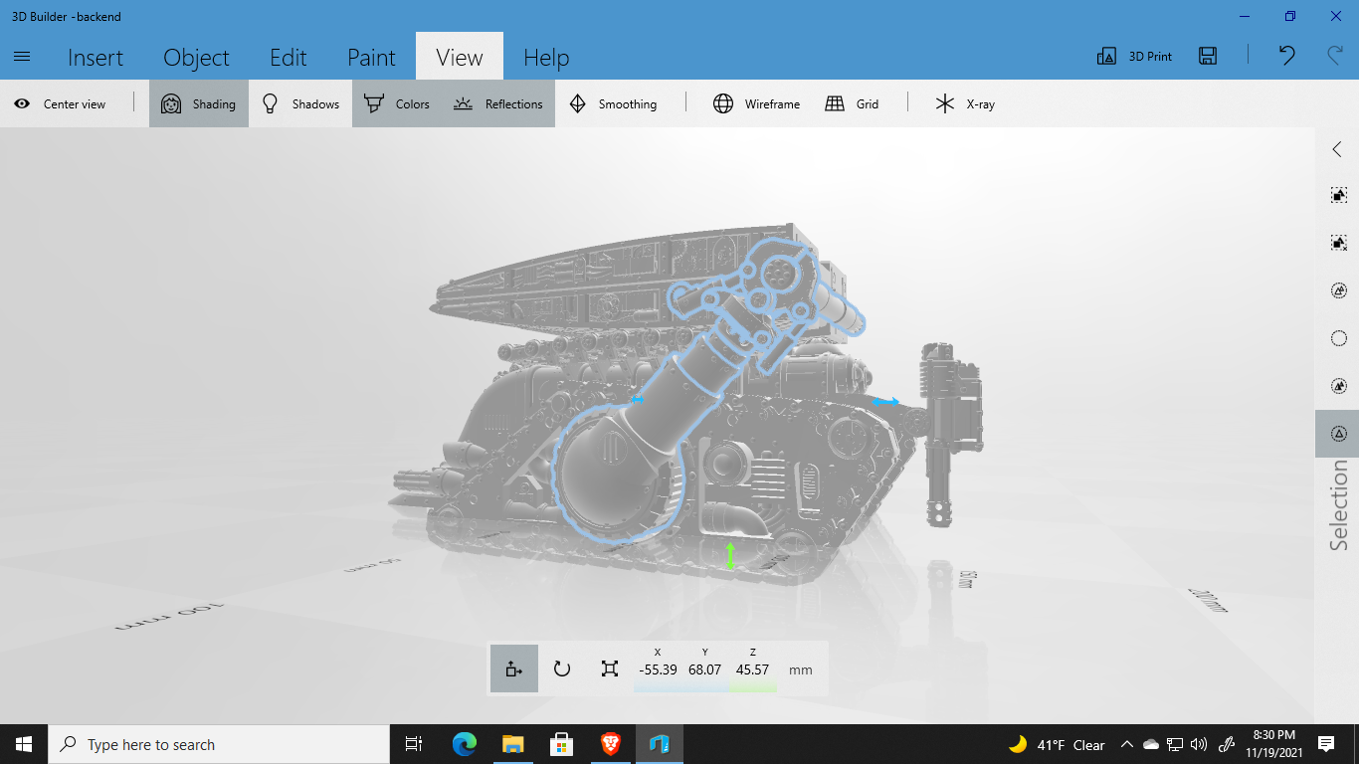Toggle Shading off

[x=199, y=103]
